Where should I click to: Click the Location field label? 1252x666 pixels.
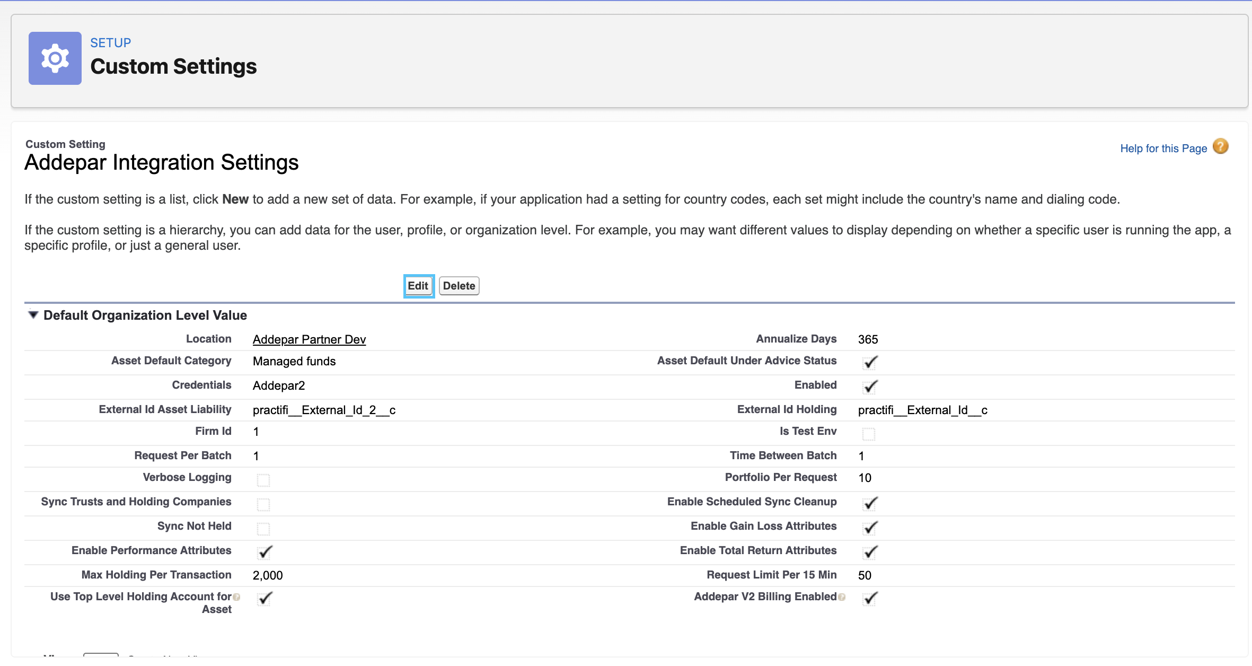pos(208,339)
